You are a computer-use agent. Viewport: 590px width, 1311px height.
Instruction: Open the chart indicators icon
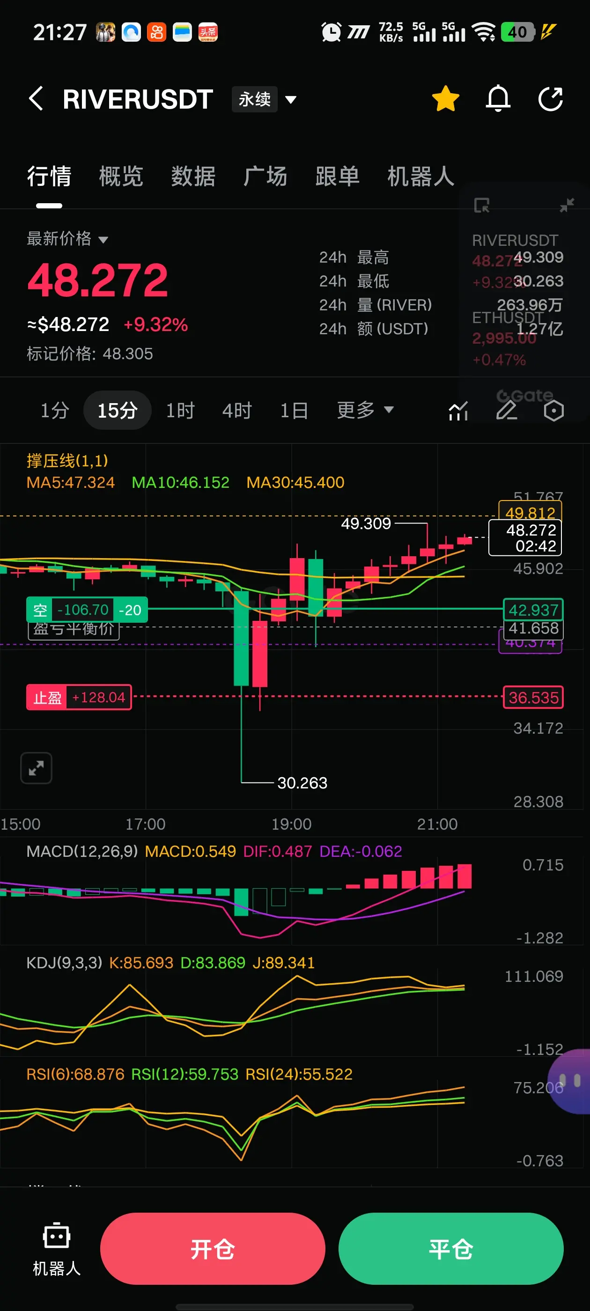tap(458, 410)
